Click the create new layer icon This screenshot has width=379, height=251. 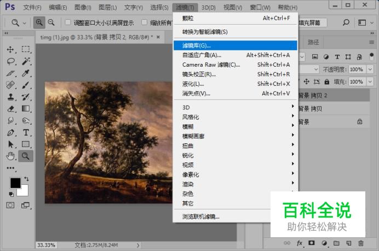coord(348,243)
